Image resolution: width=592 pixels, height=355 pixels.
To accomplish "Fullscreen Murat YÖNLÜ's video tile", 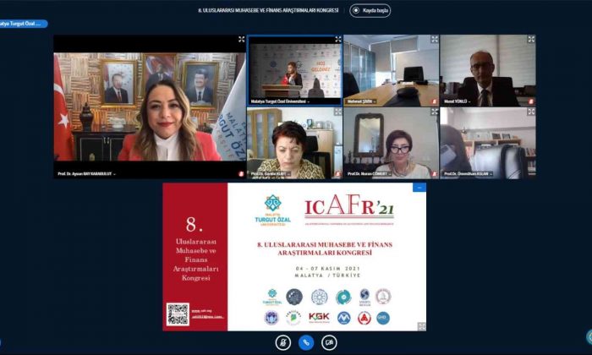I will [x=531, y=40].
